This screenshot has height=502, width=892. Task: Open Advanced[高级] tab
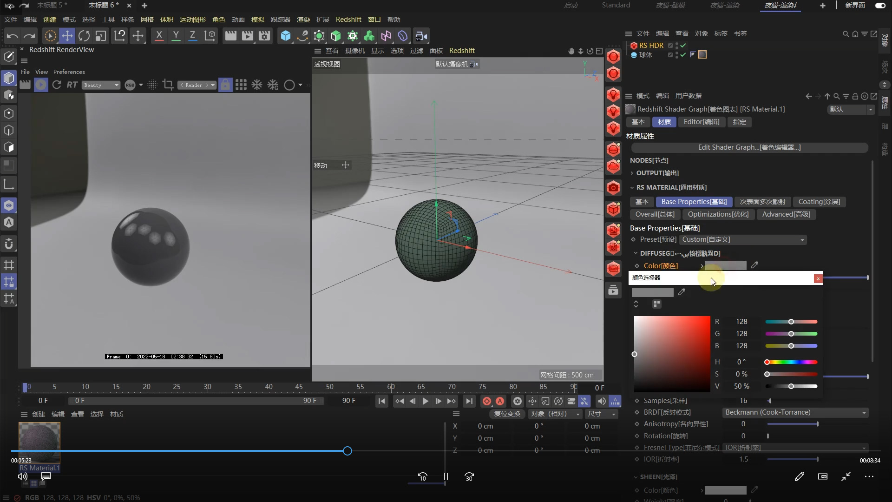coord(786,214)
